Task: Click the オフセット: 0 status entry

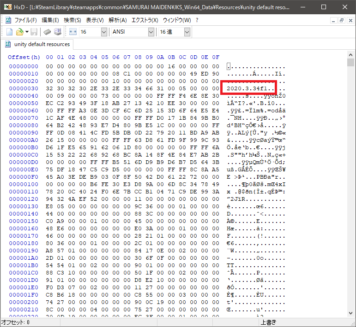Action: pyautogui.click(x=15, y=322)
